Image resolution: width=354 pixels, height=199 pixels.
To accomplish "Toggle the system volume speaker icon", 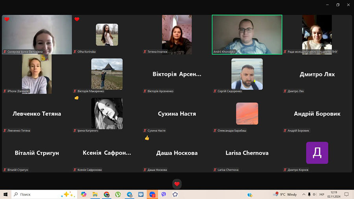I will pos(309,194).
